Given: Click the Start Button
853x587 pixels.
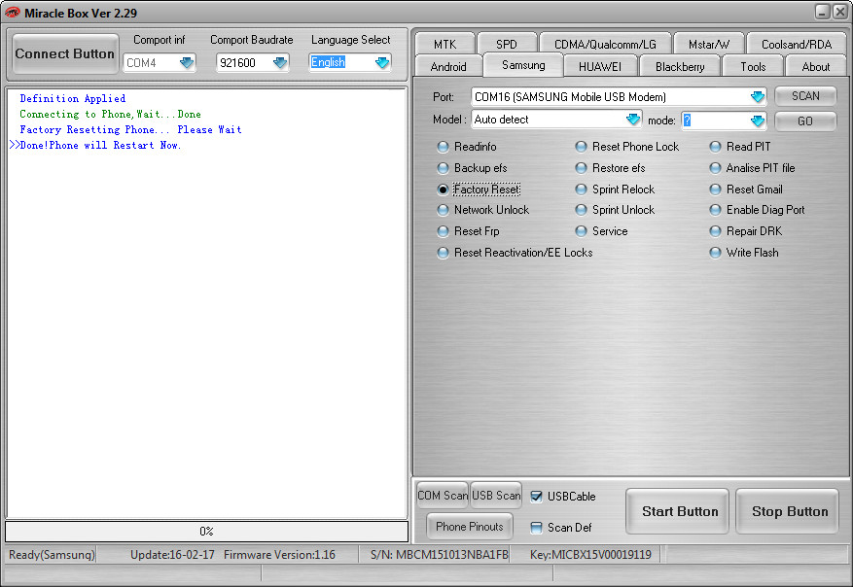Looking at the screenshot, I should pyautogui.click(x=677, y=511).
